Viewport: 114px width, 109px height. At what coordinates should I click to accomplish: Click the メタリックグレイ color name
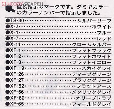click(92, 92)
